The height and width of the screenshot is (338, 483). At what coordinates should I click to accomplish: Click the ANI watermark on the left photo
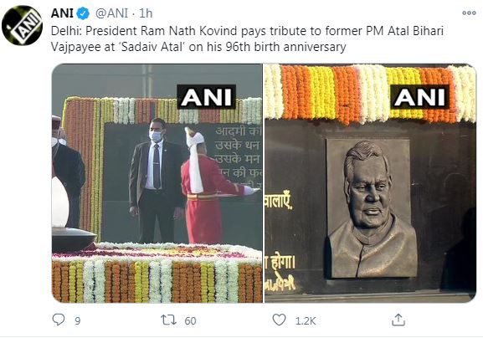click(x=206, y=97)
